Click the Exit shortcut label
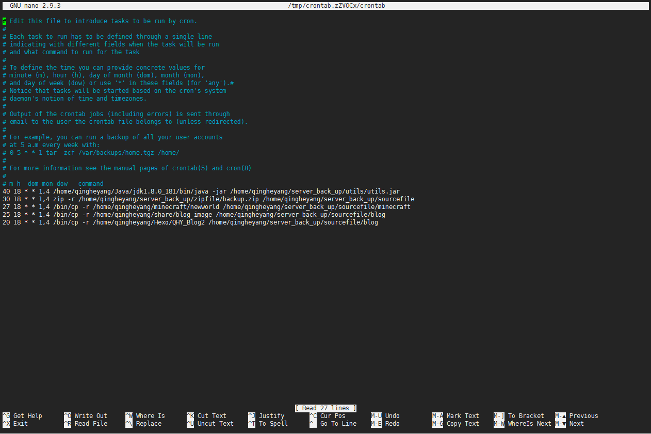This screenshot has width=651, height=434. [21, 424]
